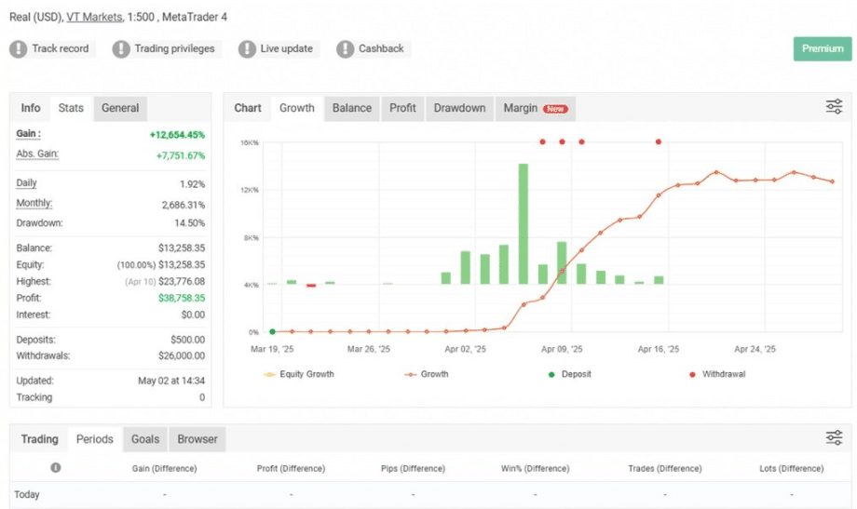Select the Margin chart tab
This screenshot has width=857, height=509.
[535, 108]
